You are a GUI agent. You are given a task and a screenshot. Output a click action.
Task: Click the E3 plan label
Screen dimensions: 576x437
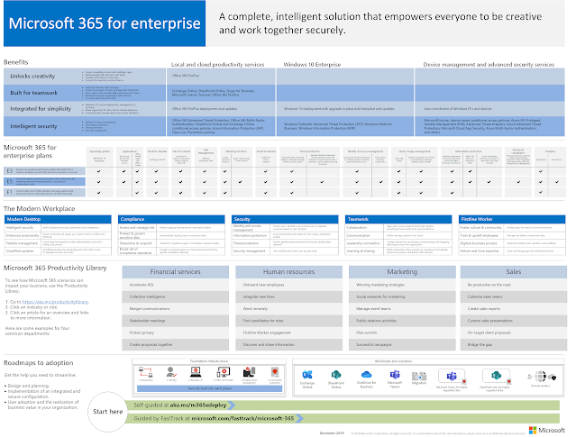tap(10, 171)
